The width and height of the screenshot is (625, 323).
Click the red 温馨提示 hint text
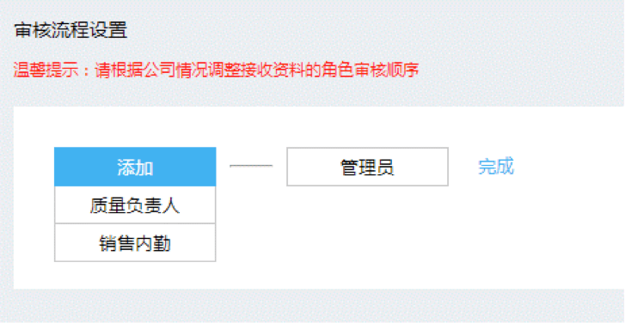pyautogui.click(x=216, y=71)
